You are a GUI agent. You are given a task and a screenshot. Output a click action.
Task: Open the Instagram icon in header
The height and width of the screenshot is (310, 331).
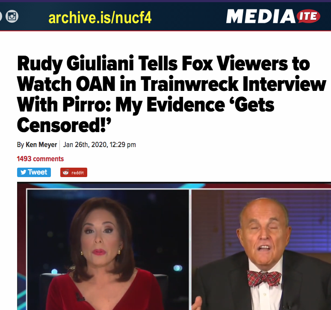click(12, 16)
